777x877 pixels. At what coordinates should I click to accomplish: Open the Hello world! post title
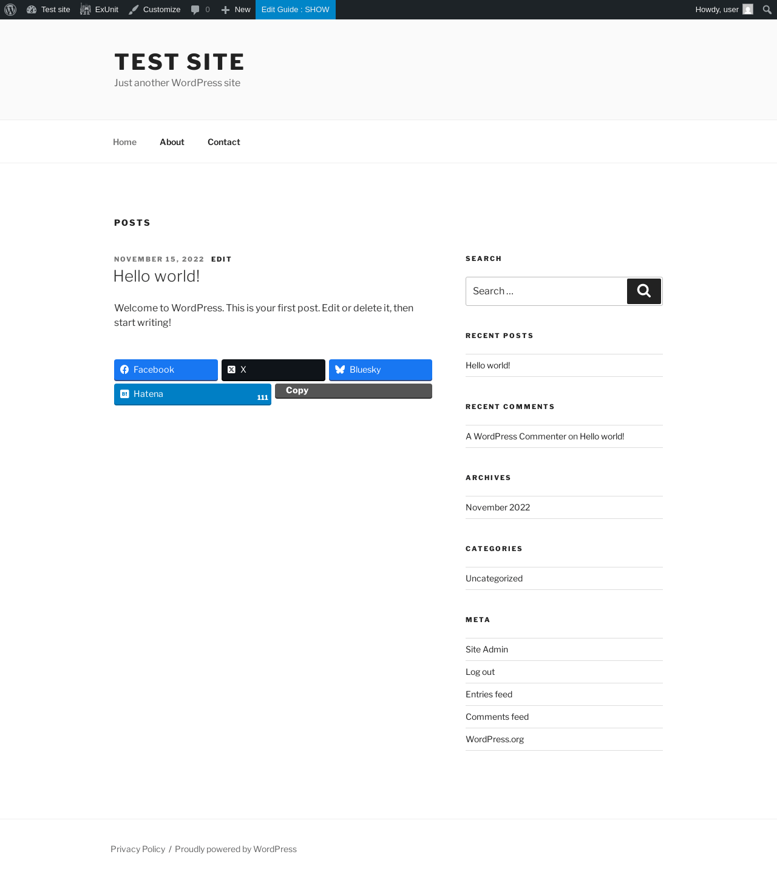click(157, 276)
